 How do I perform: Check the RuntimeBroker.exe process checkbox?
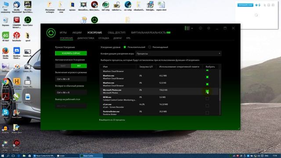tap(207, 113)
